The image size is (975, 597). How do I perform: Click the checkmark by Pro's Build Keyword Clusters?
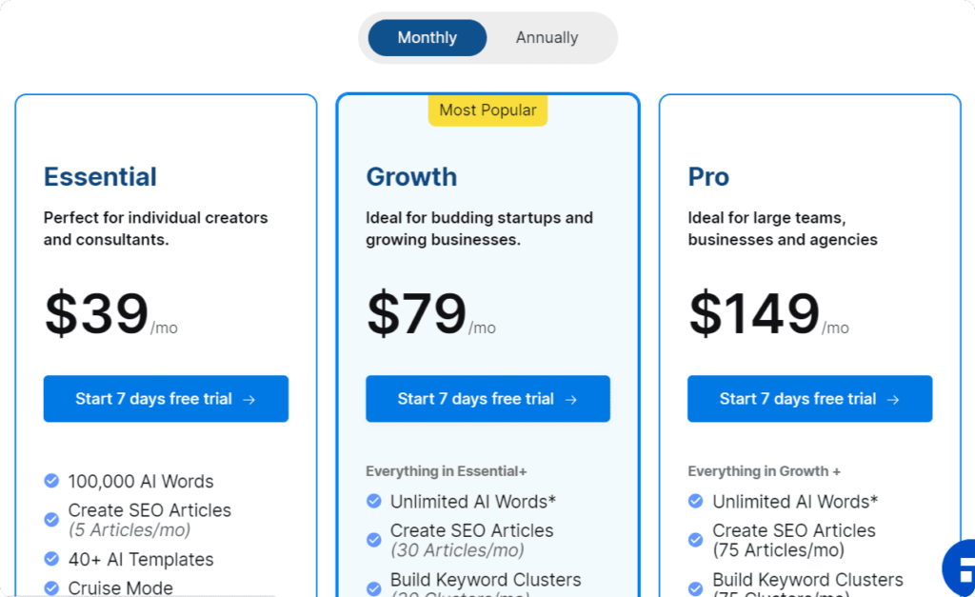[x=696, y=588]
